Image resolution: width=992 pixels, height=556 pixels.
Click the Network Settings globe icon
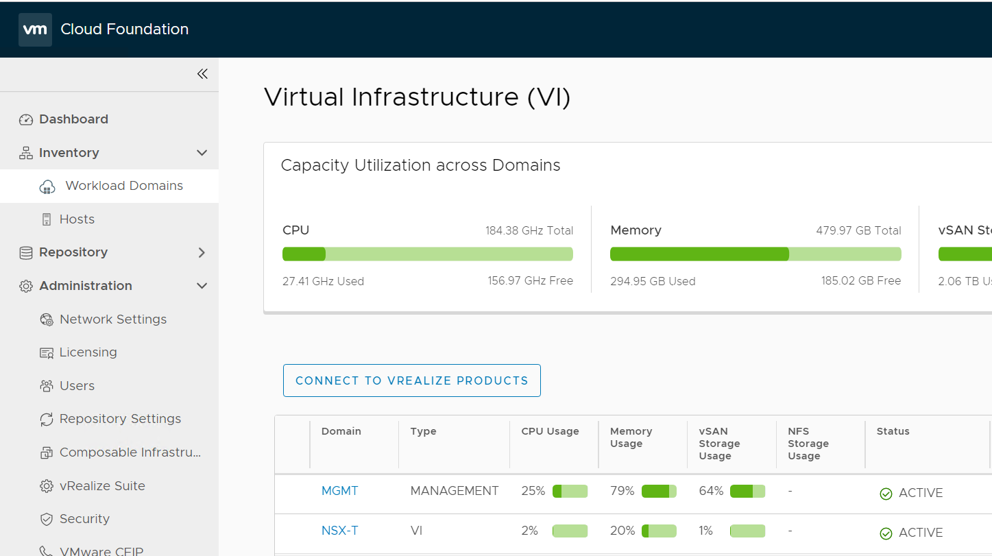tap(47, 319)
